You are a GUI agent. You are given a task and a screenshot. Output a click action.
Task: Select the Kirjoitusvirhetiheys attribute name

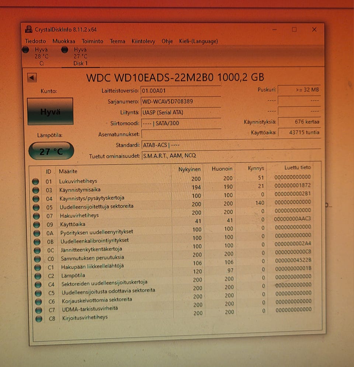coord(85,318)
